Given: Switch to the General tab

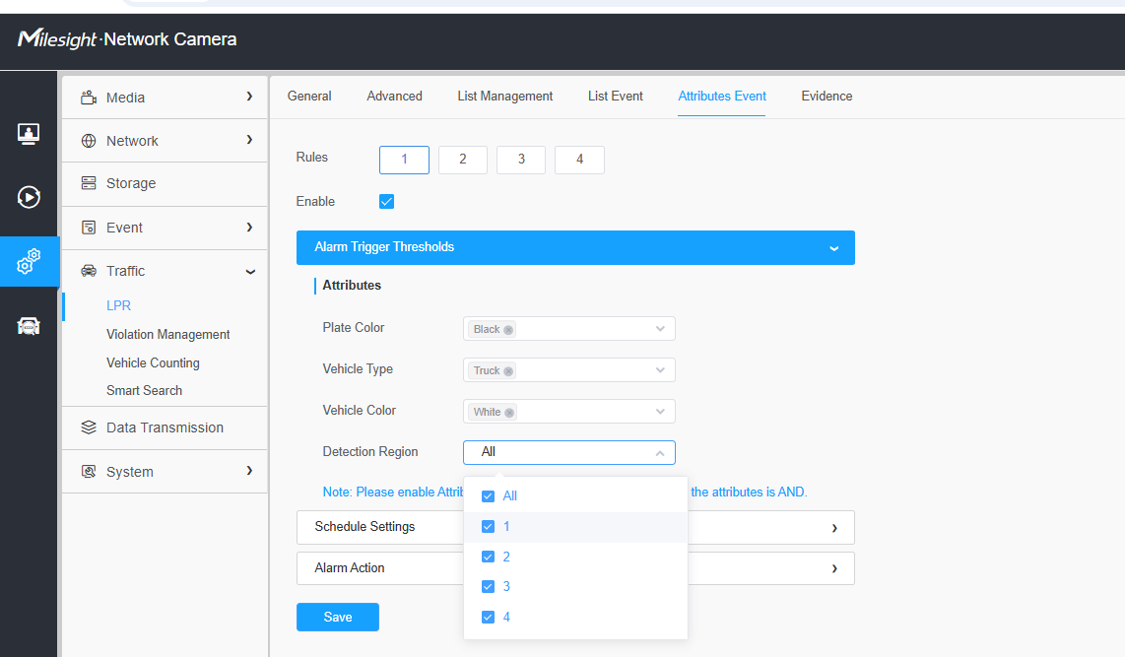Looking at the screenshot, I should [309, 97].
